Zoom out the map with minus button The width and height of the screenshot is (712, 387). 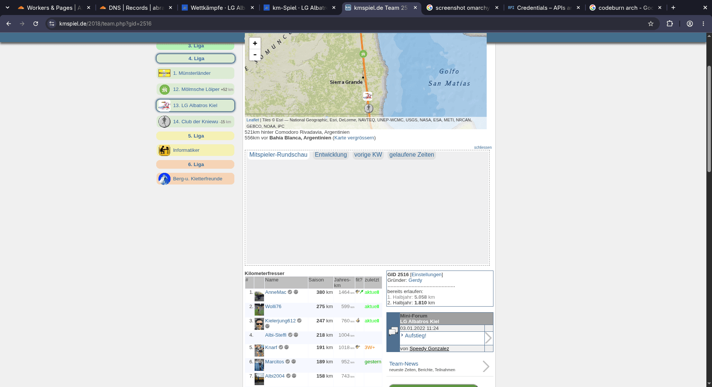point(255,55)
